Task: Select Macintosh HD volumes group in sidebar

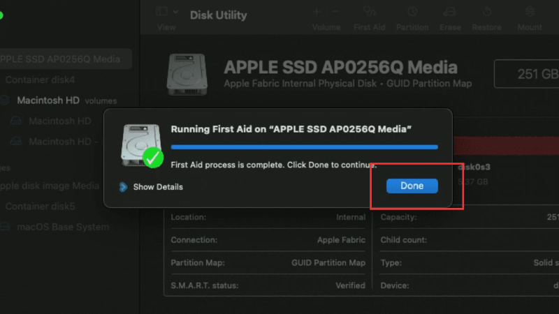Action: pyautogui.click(x=66, y=100)
